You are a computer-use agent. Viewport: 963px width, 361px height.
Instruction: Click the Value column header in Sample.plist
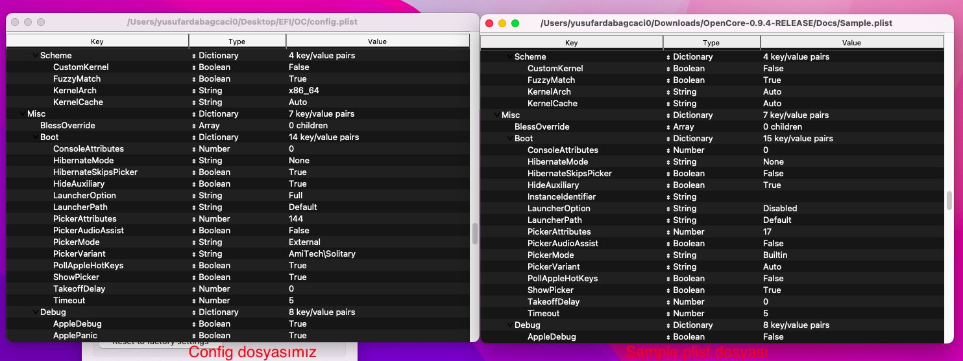point(851,43)
